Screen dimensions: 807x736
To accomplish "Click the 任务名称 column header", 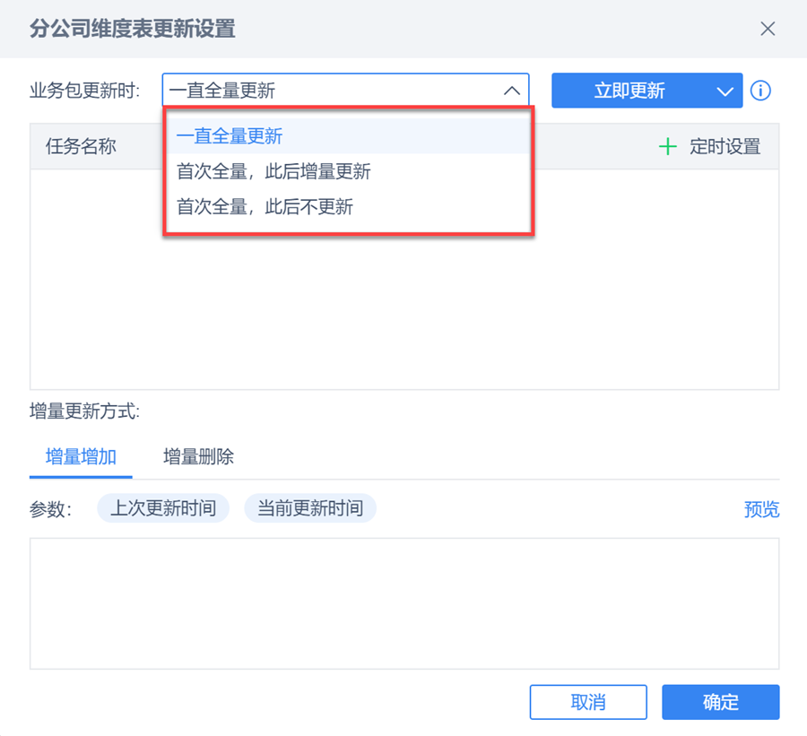I will click(82, 147).
